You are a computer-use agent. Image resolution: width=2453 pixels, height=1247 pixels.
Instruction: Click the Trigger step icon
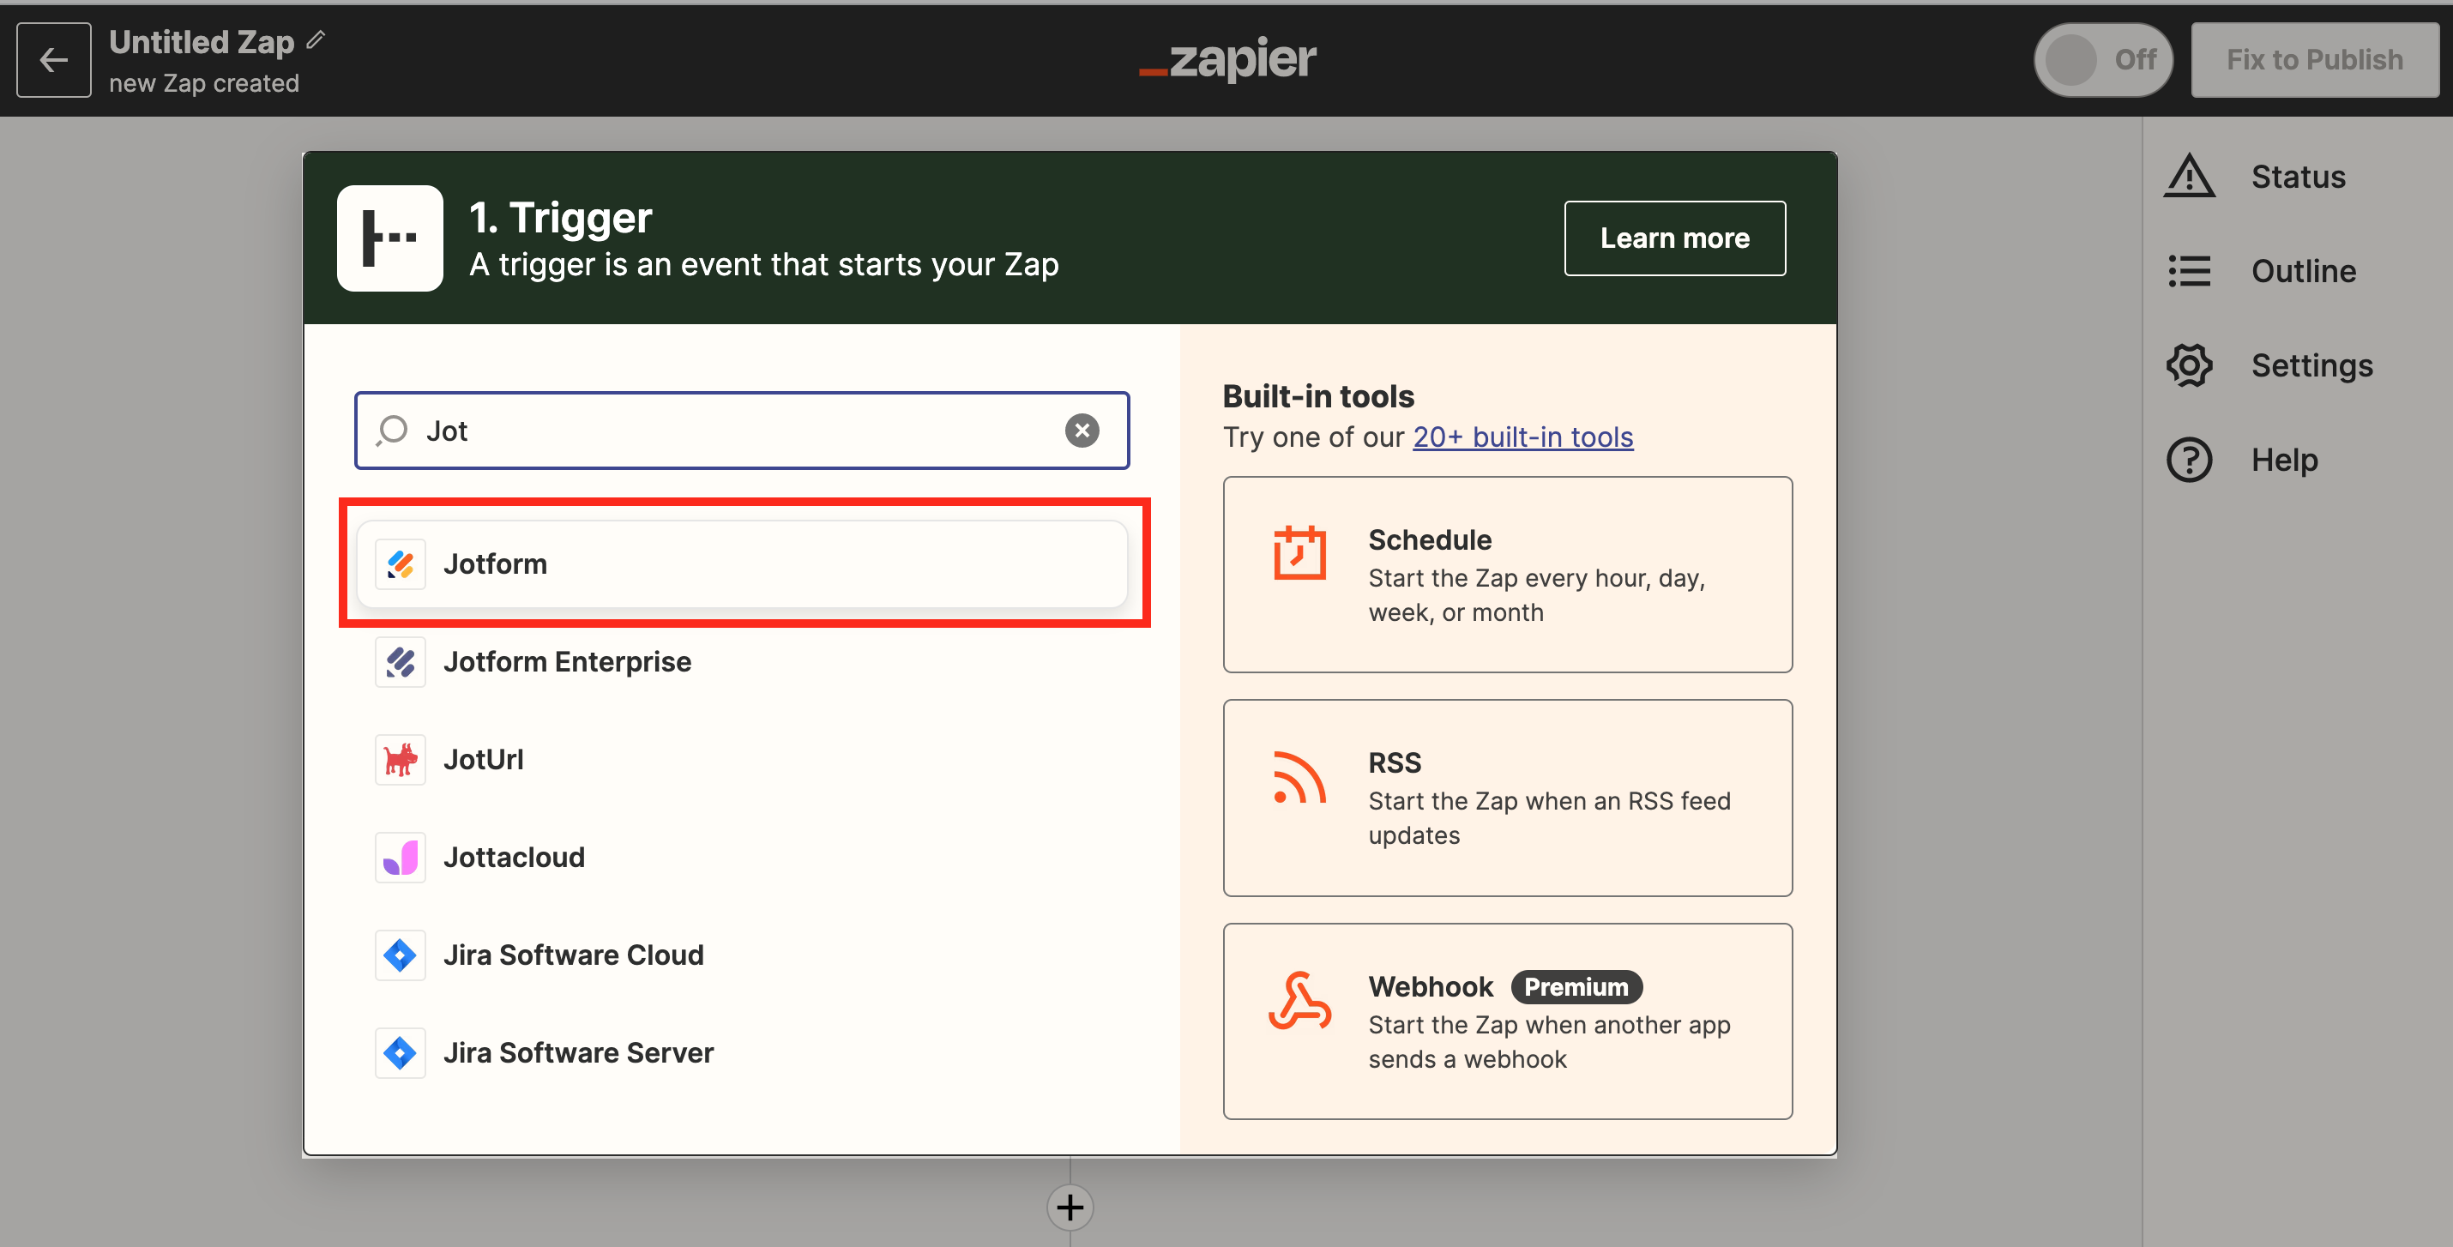coord(389,238)
